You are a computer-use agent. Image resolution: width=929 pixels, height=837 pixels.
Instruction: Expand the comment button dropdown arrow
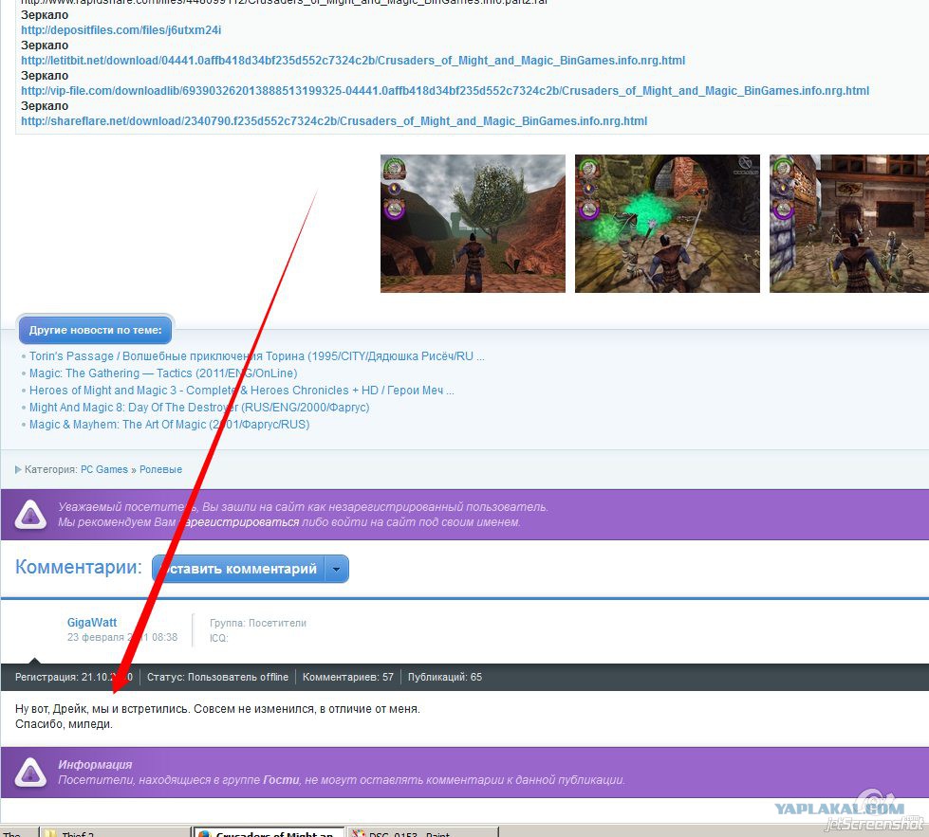[337, 569]
